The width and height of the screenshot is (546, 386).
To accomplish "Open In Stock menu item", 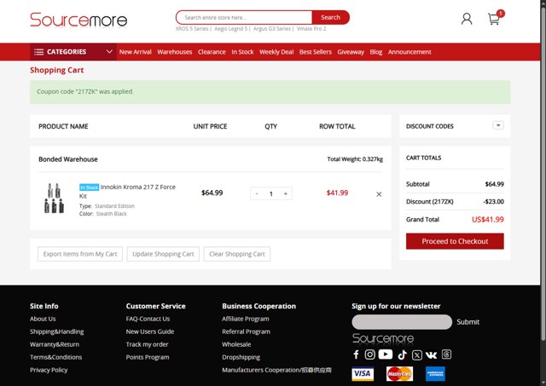I will click(x=242, y=52).
